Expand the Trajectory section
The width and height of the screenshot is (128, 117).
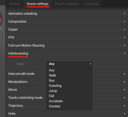click(x=67, y=106)
